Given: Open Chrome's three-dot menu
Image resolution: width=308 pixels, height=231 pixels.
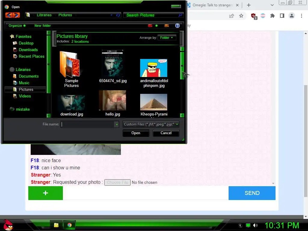Looking at the screenshot, I should click(x=301, y=16).
